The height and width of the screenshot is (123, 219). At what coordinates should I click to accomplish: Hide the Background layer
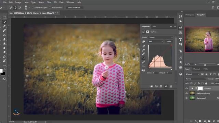tap(186, 98)
